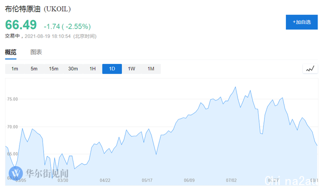Screen dimensions: 320x187
Task: Switch chart to 1W interval
Action: pyautogui.click(x=131, y=69)
